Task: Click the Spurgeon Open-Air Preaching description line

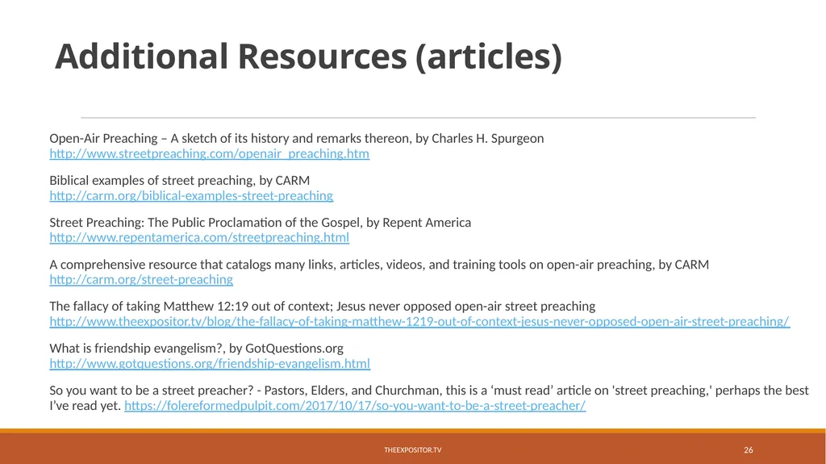Action: [297, 138]
